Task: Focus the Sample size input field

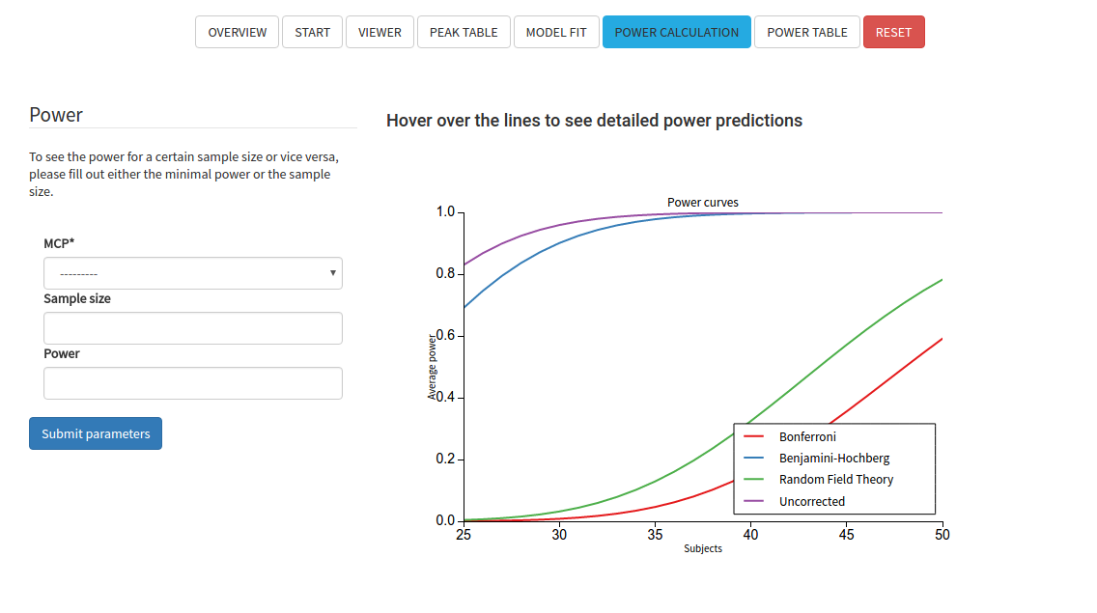Action: point(193,328)
